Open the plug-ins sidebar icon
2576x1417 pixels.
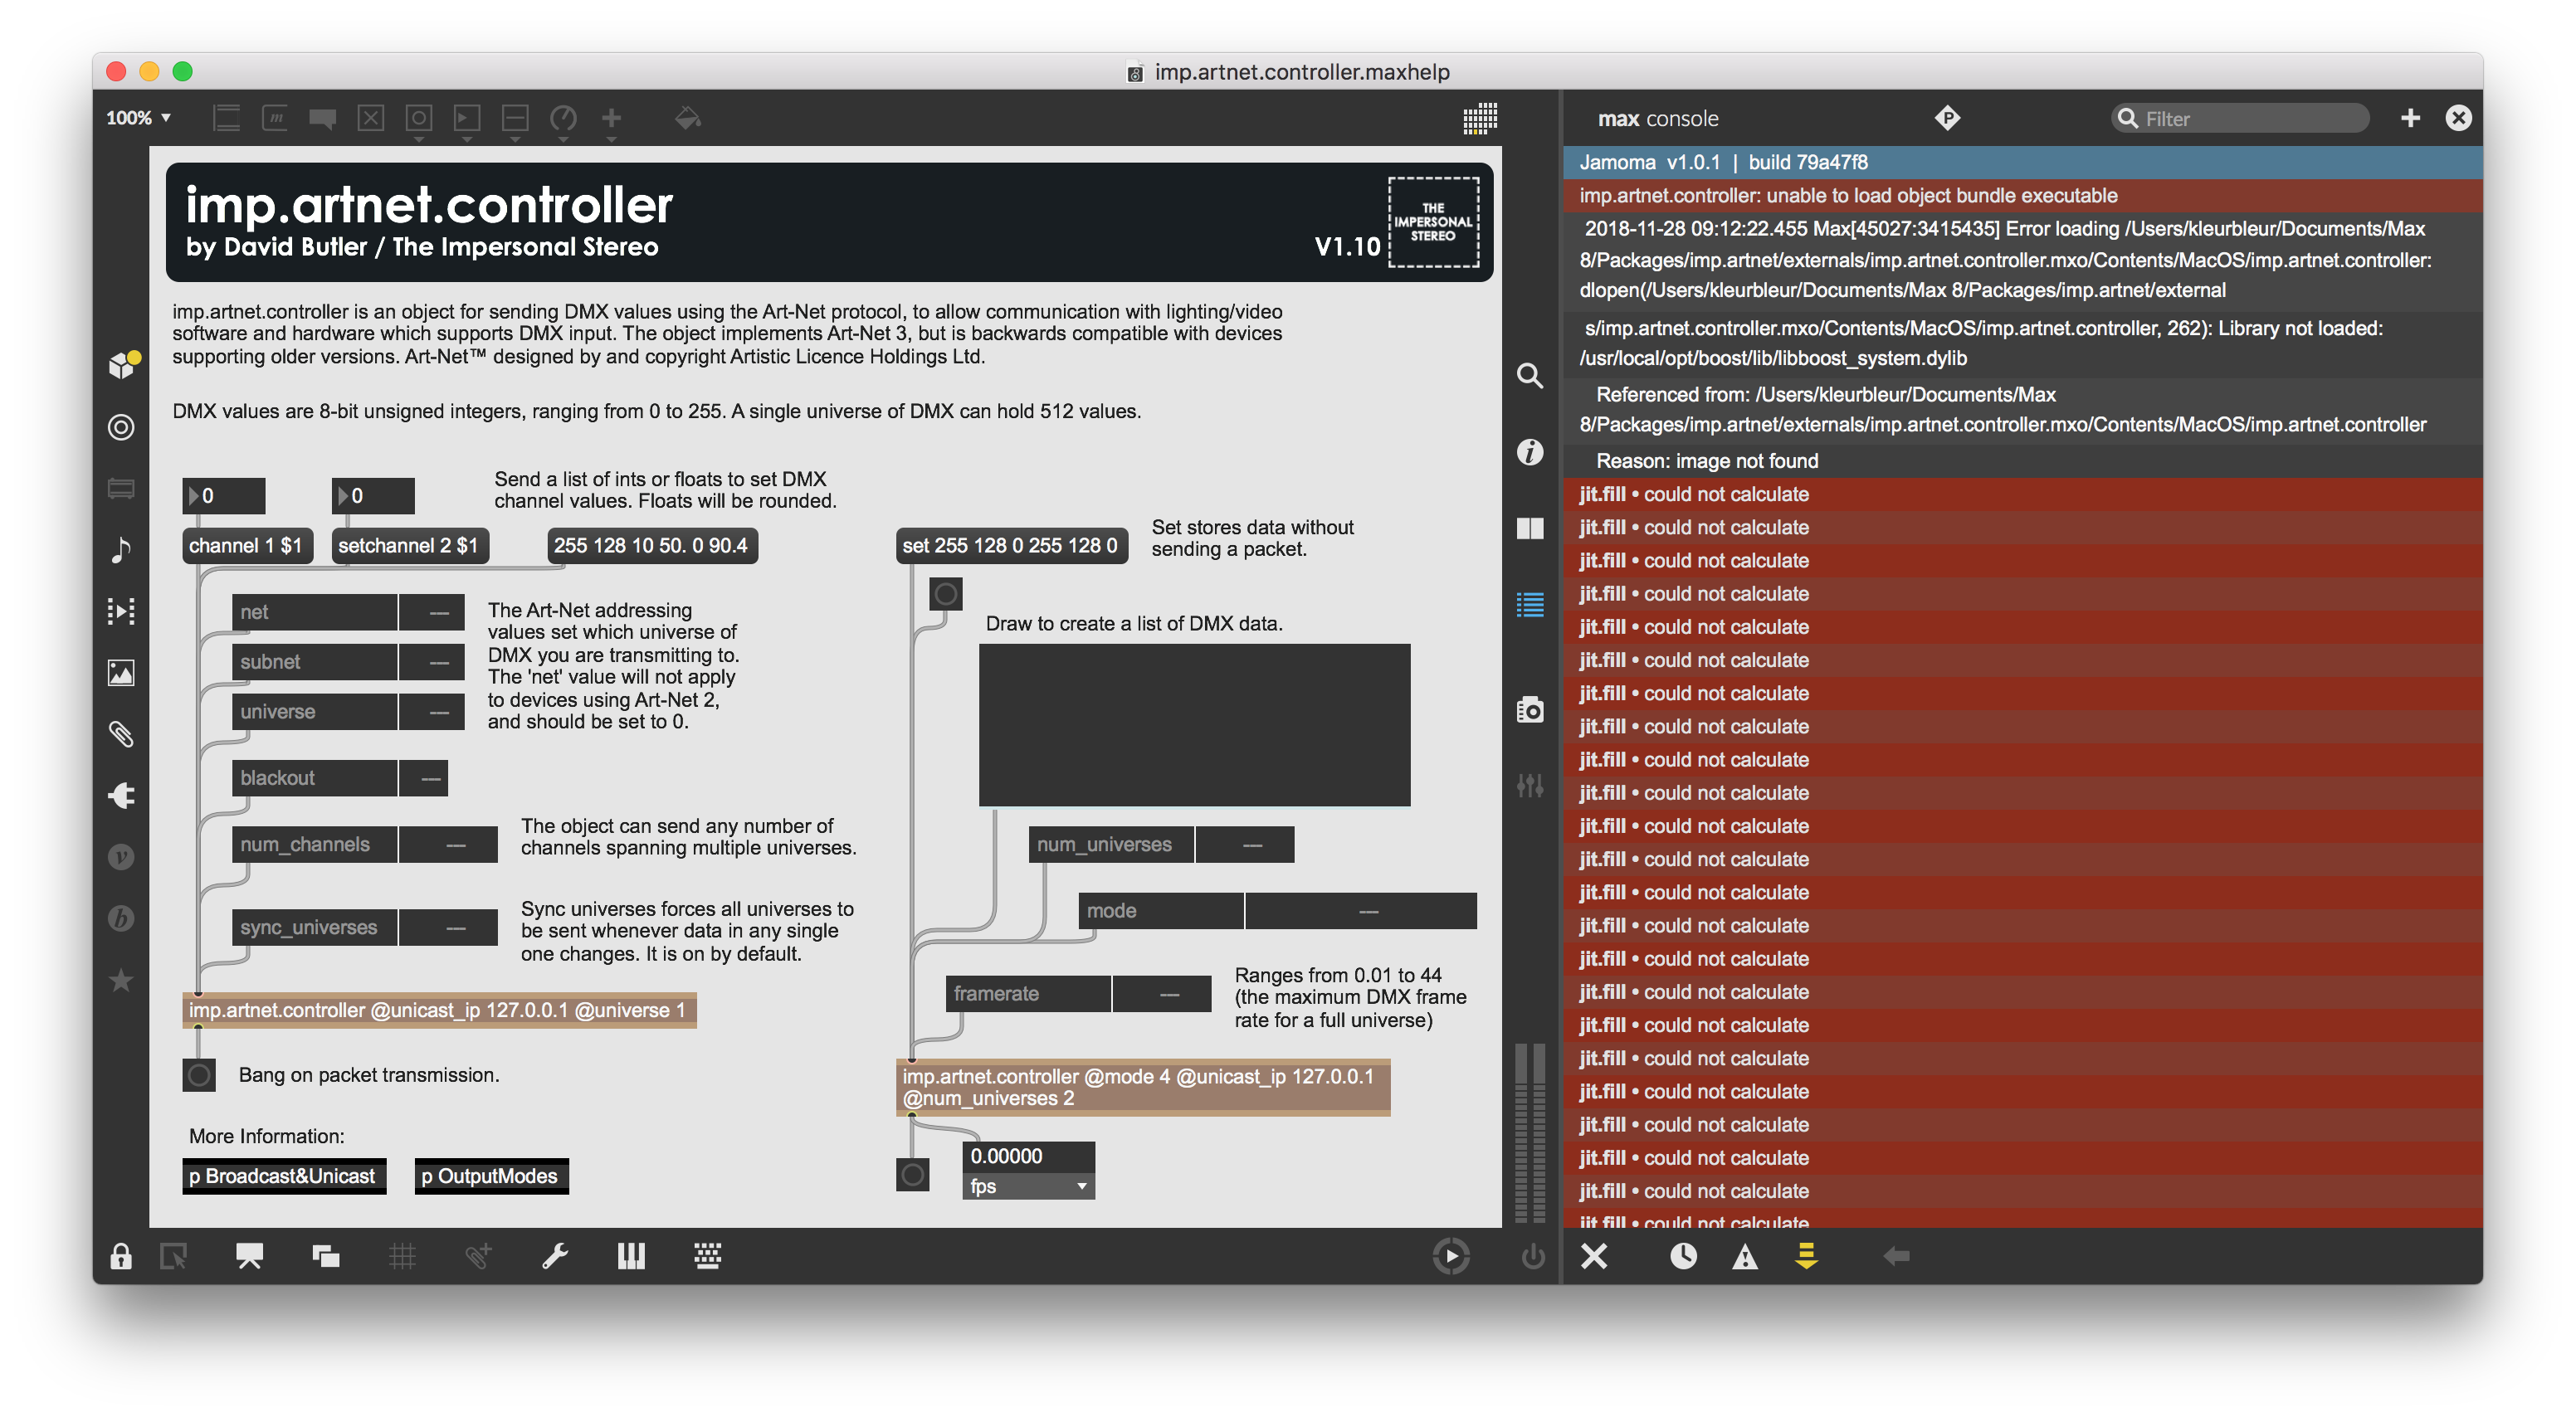[x=121, y=795]
